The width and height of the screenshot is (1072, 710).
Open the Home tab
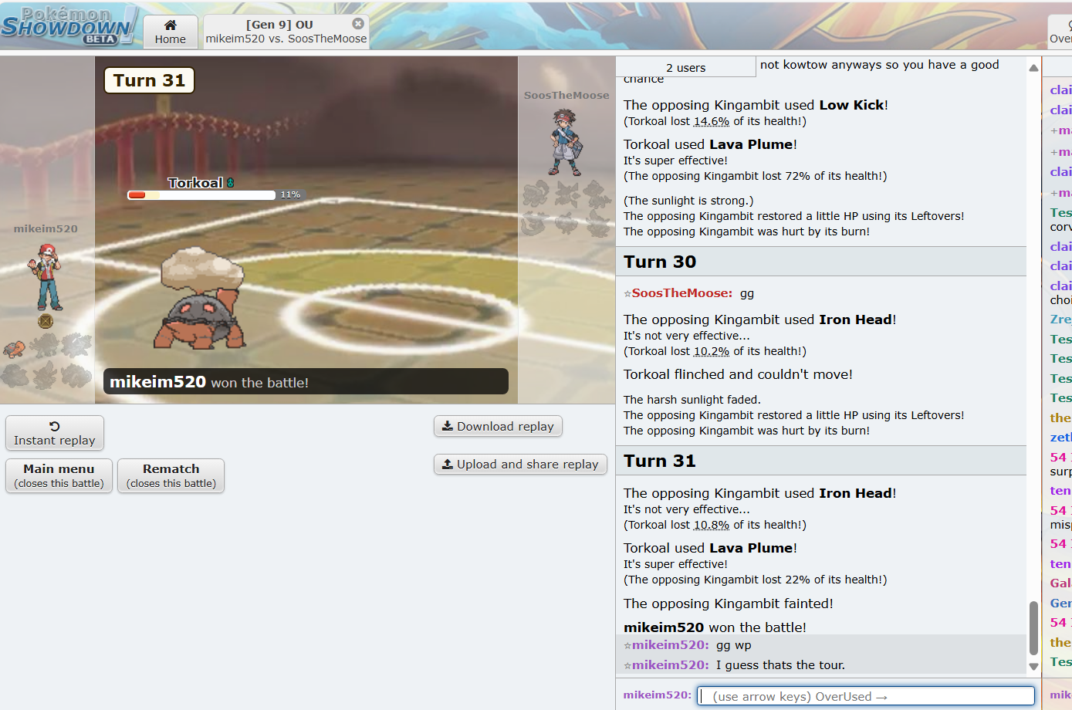click(171, 32)
